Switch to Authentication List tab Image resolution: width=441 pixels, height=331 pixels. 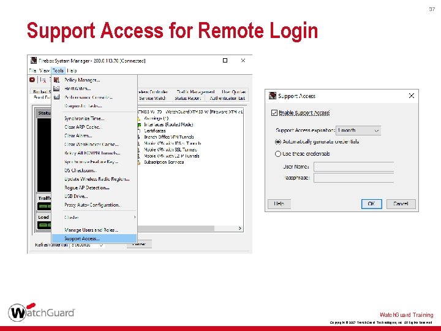pyautogui.click(x=227, y=98)
